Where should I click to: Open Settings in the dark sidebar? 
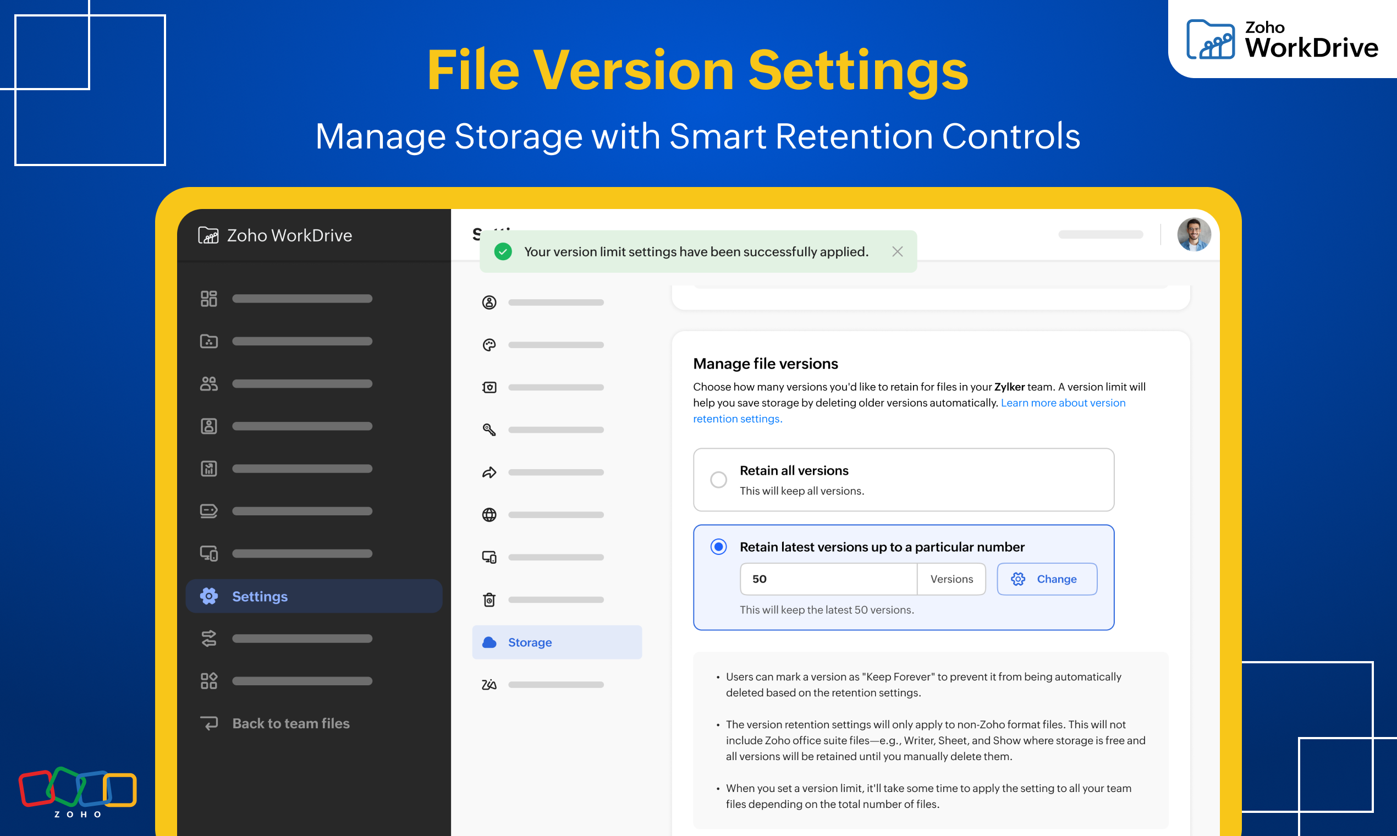[259, 597]
